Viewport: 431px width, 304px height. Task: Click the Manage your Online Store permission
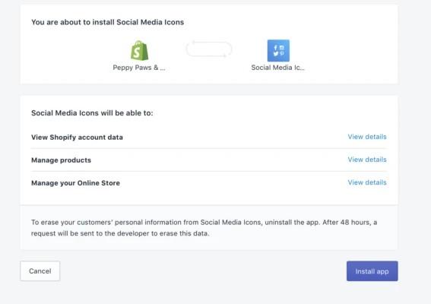point(75,183)
